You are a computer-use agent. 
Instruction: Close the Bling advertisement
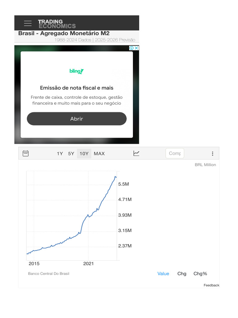tap(136, 48)
